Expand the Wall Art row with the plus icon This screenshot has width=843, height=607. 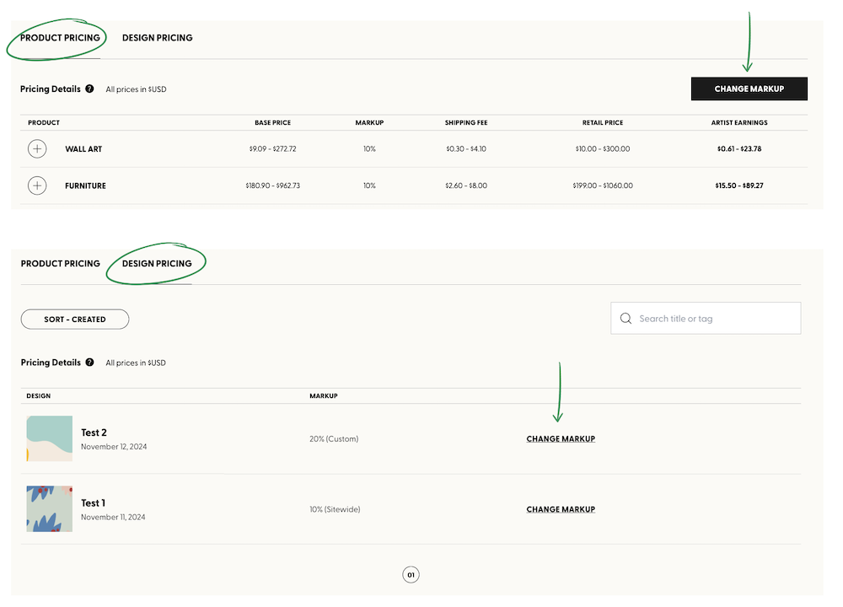(37, 149)
